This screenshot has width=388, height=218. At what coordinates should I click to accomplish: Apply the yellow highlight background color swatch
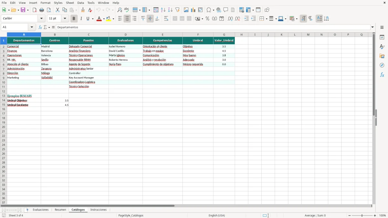pos(109,19)
